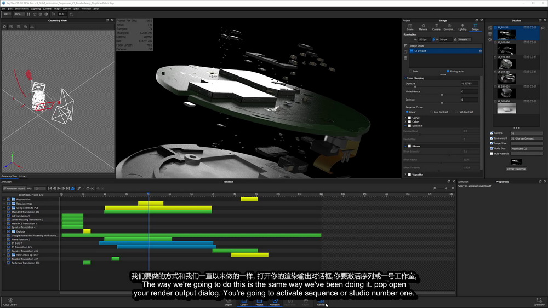This screenshot has height=308, width=548.
Task: Collapse the Tone Mapping section
Action: (x=406, y=78)
